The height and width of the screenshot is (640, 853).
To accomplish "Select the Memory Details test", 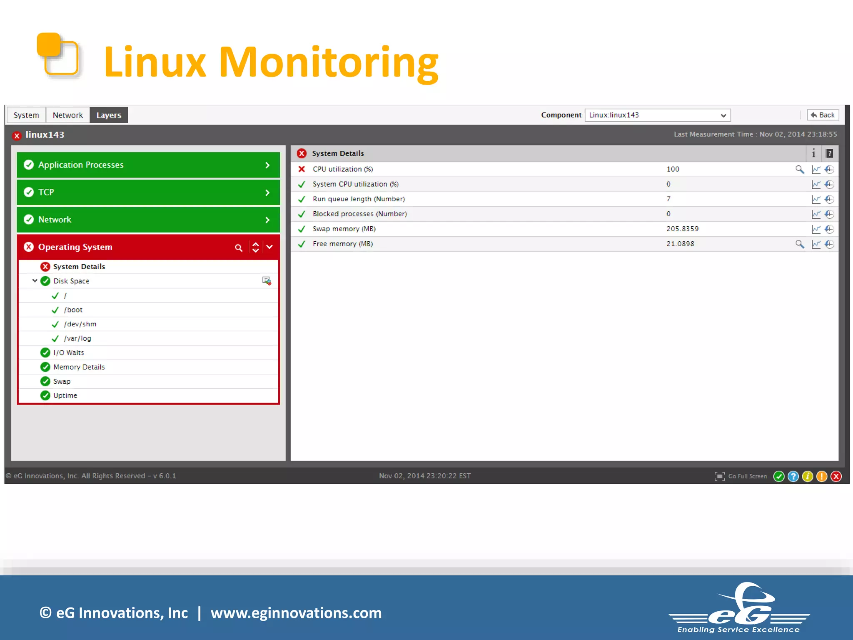I will click(x=79, y=367).
